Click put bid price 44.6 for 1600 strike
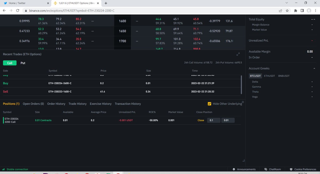Screen dimensions: 320x174 click(158, 19)
